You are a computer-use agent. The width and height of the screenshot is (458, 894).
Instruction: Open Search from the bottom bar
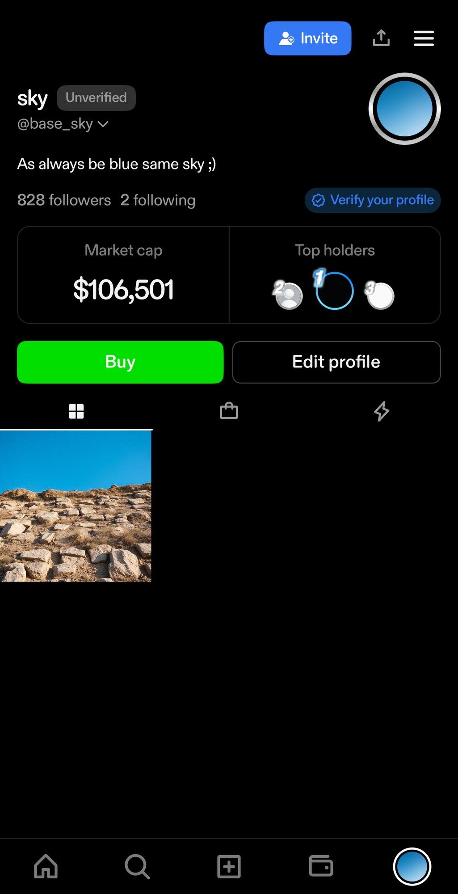point(137,866)
